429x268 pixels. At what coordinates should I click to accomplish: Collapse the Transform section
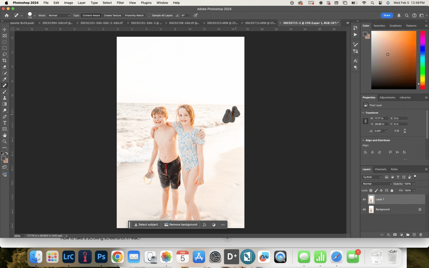click(363, 113)
